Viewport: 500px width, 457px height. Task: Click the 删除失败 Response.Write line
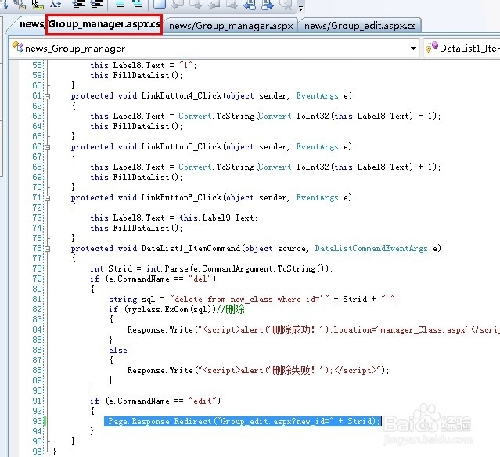pos(258,370)
